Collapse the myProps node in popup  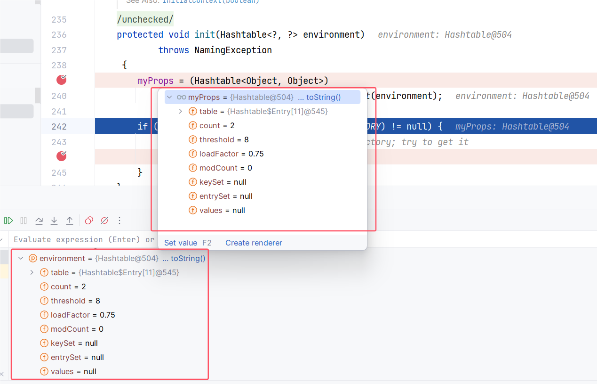170,98
